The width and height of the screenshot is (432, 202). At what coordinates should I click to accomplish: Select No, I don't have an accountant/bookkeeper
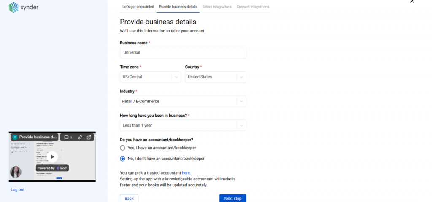[x=123, y=159]
